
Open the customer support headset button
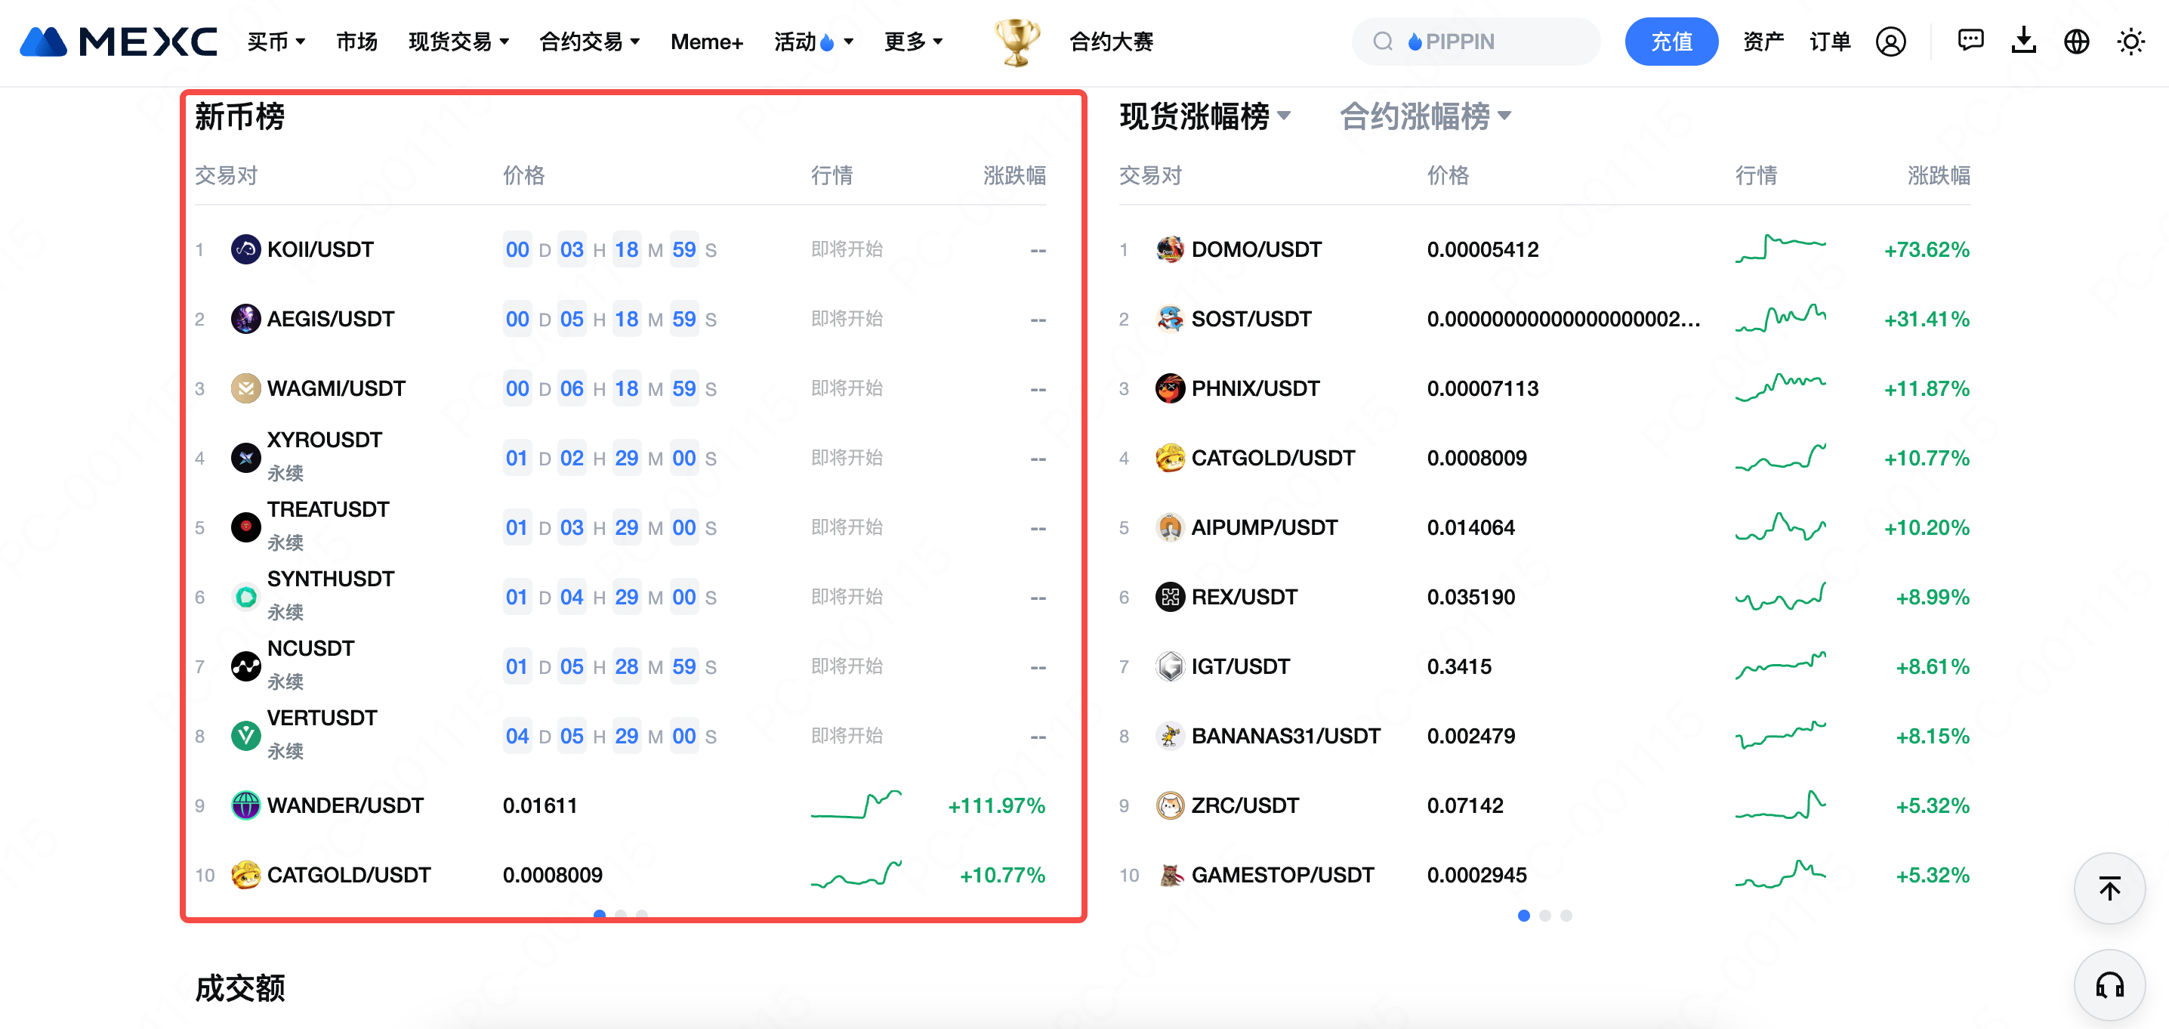click(x=2109, y=984)
